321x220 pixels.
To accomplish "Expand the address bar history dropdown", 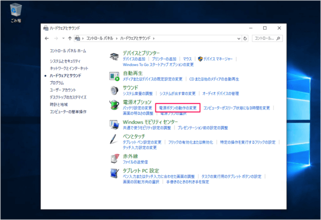I will pyautogui.click(x=239, y=38).
